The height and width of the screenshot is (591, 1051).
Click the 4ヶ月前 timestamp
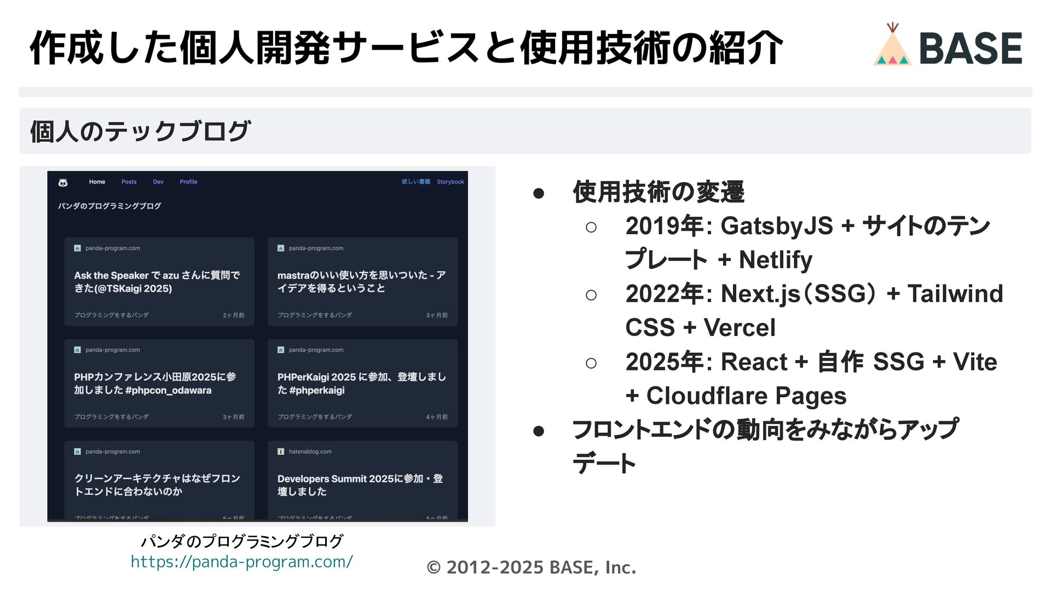click(x=437, y=418)
